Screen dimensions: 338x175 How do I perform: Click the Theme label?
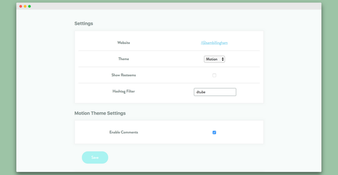point(124,59)
